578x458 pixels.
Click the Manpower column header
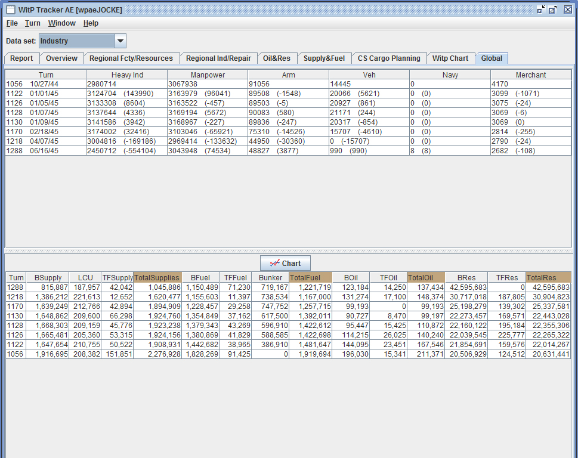click(208, 75)
